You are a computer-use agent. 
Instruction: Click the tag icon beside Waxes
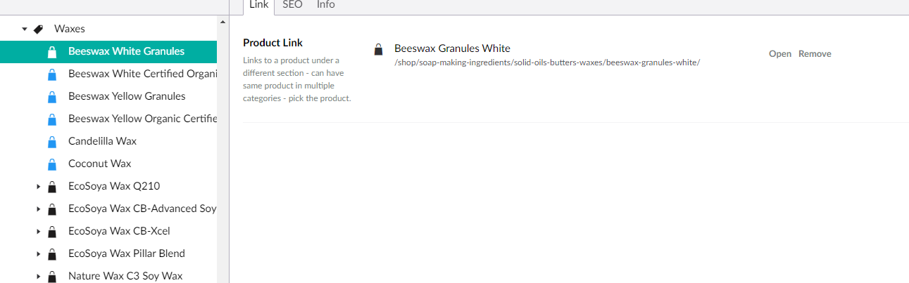pos(38,29)
